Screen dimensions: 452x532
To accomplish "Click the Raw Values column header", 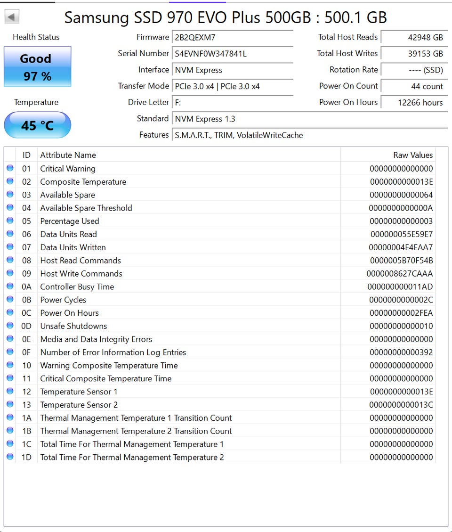I will [x=388, y=155].
